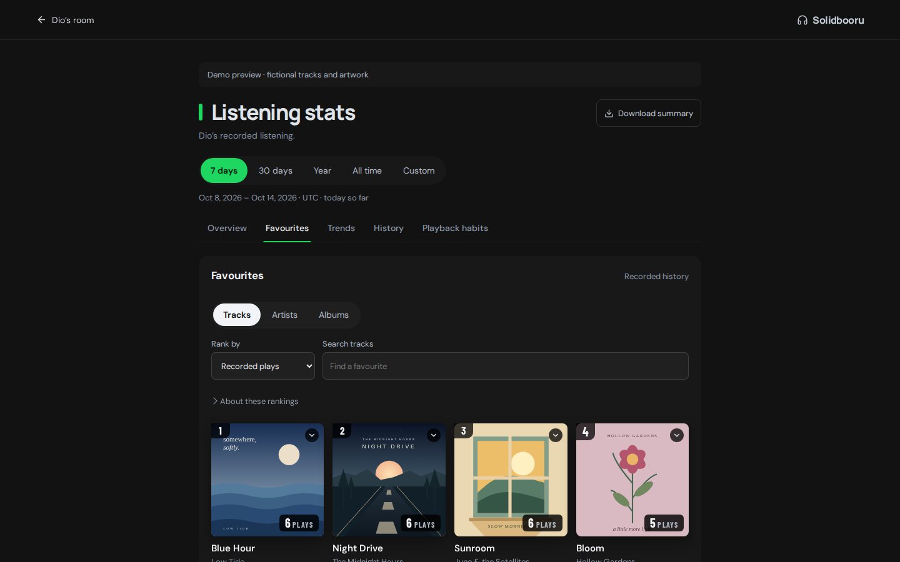Click the download icon in Download summary

tap(609, 114)
